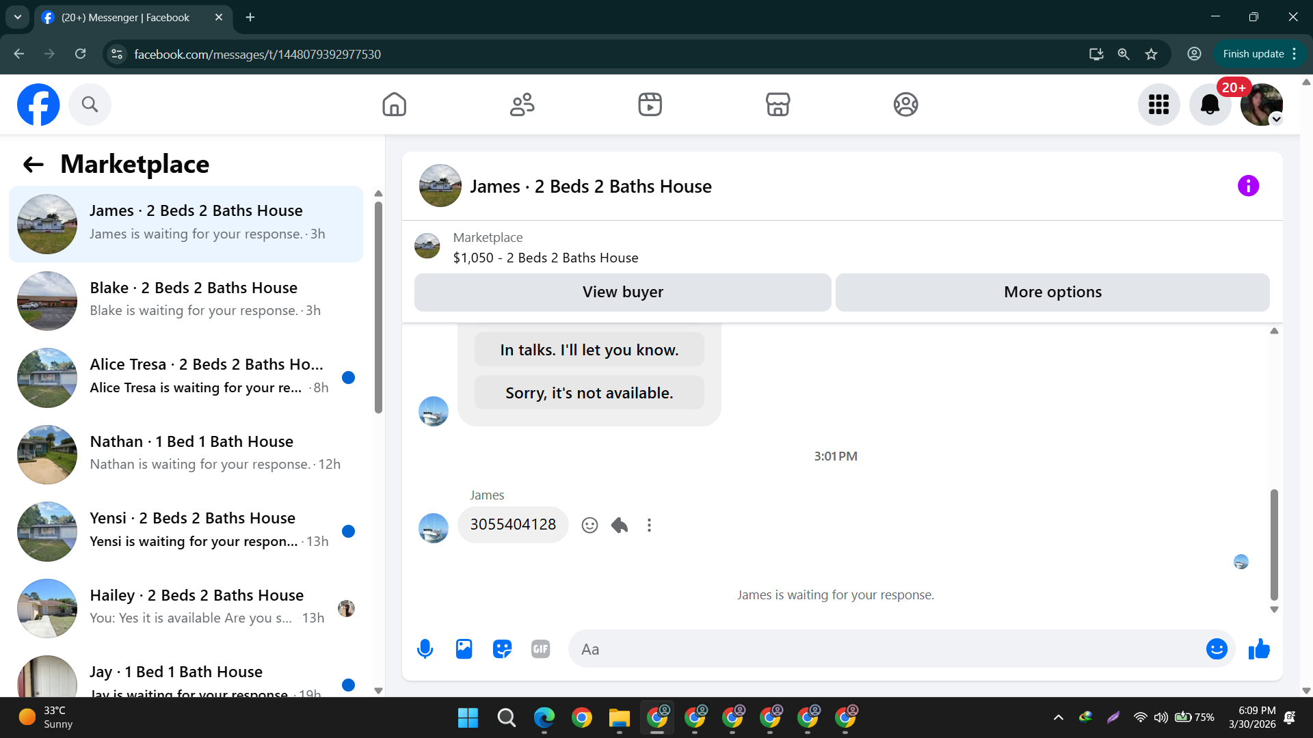The width and height of the screenshot is (1313, 738).
Task: React to James's phone number message
Action: click(x=589, y=525)
